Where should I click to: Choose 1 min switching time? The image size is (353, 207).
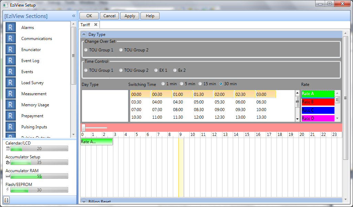[163, 83]
